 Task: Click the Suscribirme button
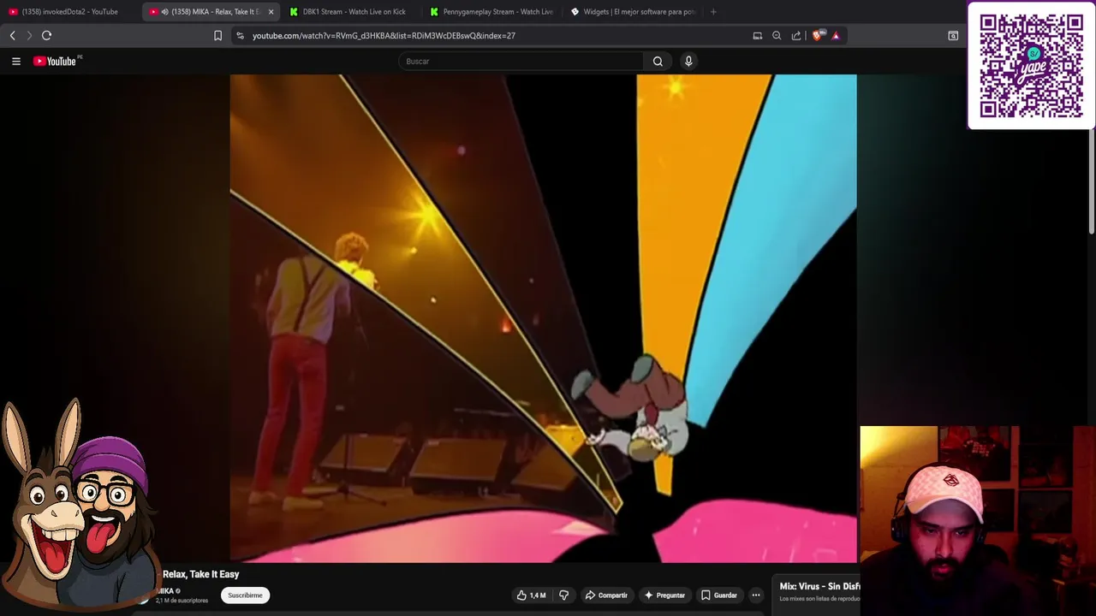pyautogui.click(x=245, y=595)
